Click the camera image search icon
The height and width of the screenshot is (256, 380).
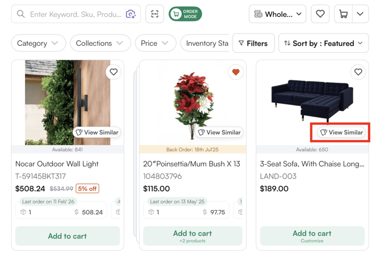point(130,14)
